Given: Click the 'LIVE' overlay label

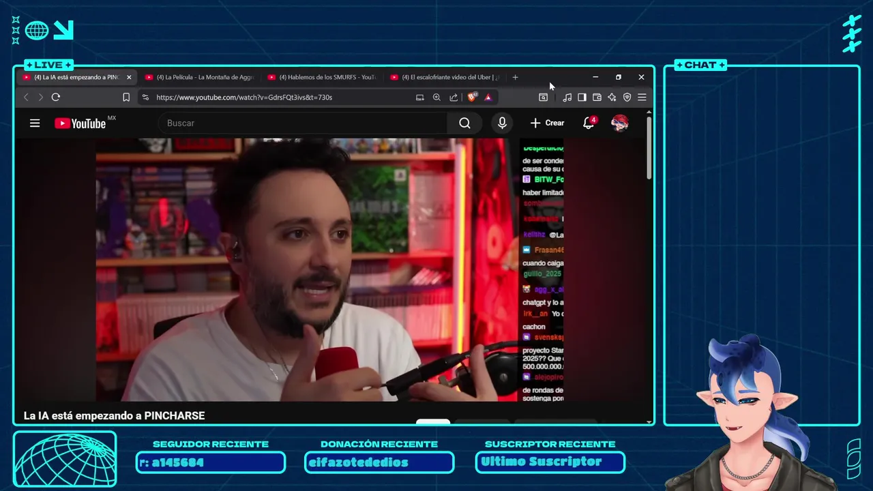Looking at the screenshot, I should point(48,65).
